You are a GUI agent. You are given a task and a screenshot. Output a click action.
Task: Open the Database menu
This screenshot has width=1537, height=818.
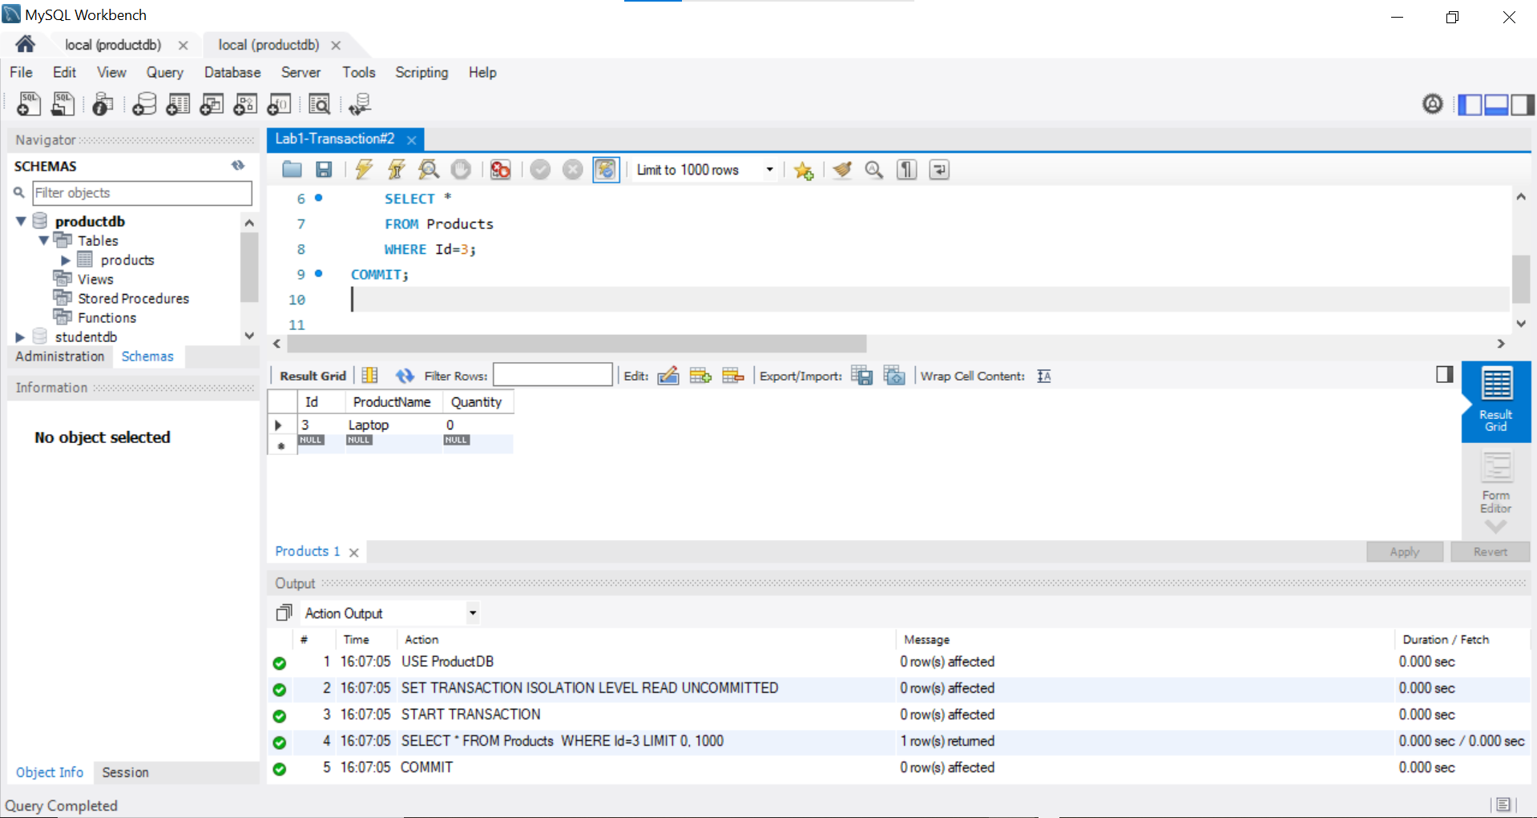coord(232,72)
